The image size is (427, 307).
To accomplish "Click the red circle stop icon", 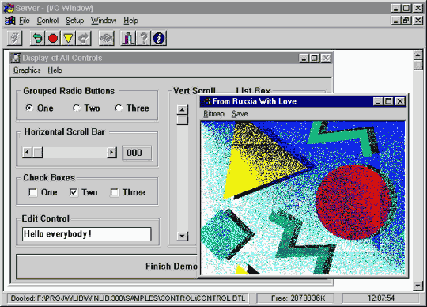I will [x=53, y=38].
